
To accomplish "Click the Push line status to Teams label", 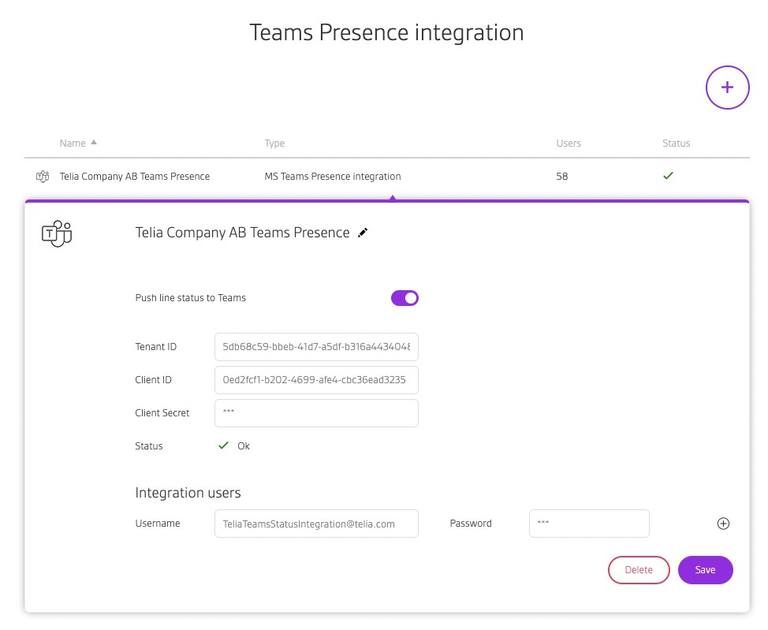I will (x=191, y=298).
